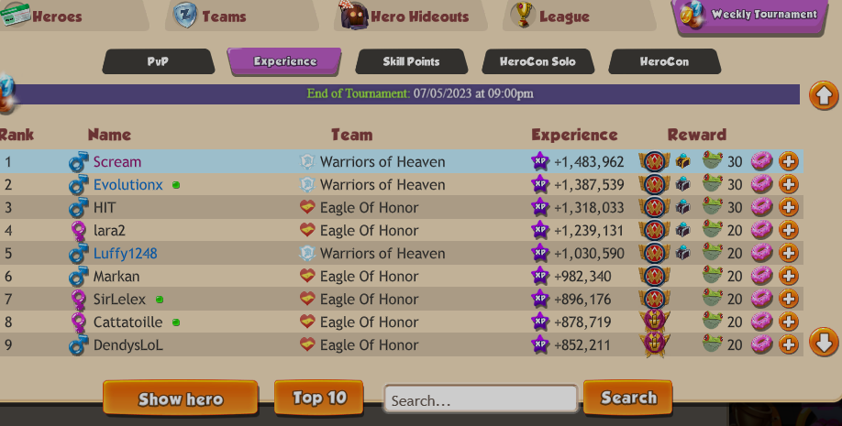Click the Warriors of Heaven team emblem beside Scream
Screen dimensions: 842x426
click(x=307, y=161)
